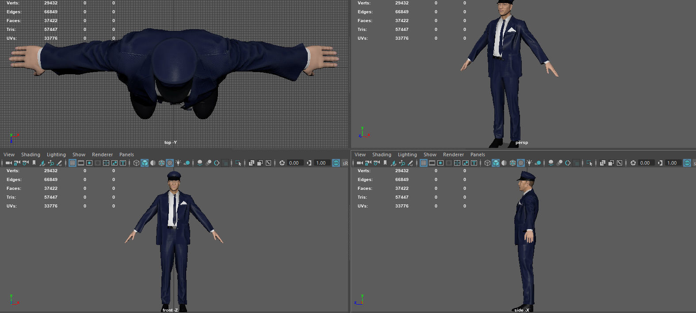Open View menu in front panel
Screen dimensions: 696x313
click(9, 155)
